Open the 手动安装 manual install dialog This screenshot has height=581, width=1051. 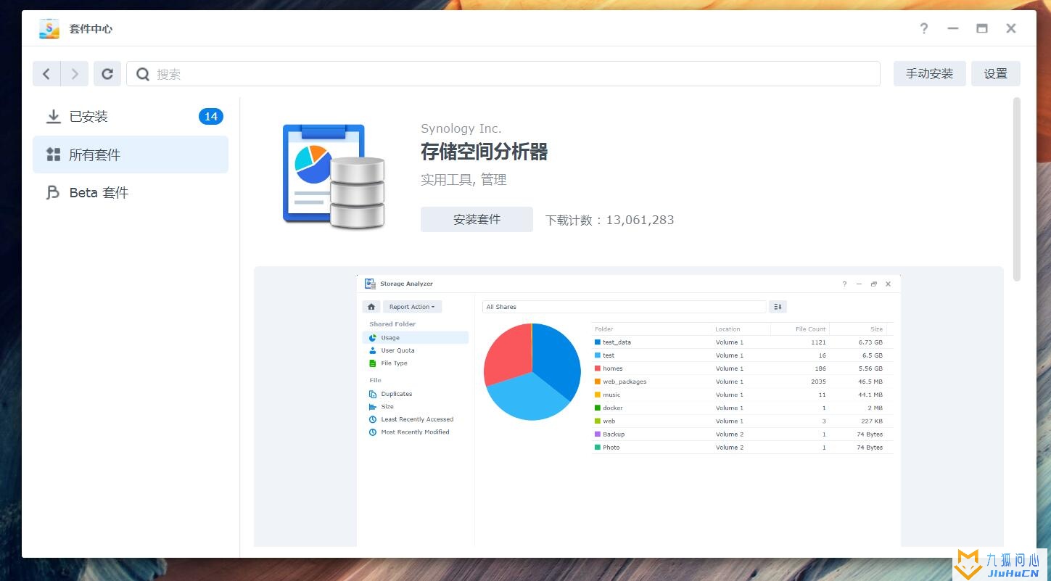click(x=929, y=74)
